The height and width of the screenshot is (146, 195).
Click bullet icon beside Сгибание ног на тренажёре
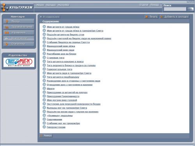[44, 123]
